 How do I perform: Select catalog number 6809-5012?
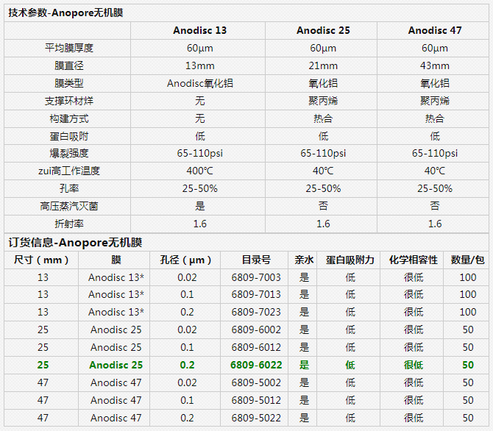click(x=256, y=400)
